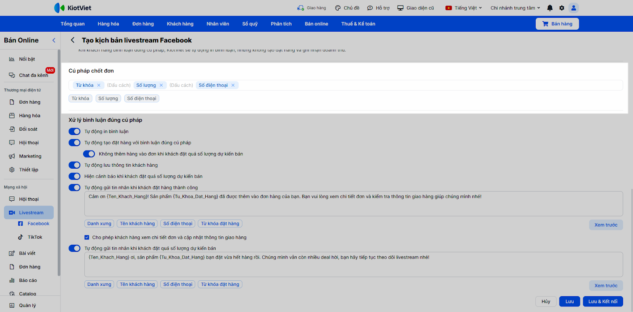Open the Chi nhánh trung tâm branch dropdown
The height and width of the screenshot is (312, 633).
click(x=515, y=8)
